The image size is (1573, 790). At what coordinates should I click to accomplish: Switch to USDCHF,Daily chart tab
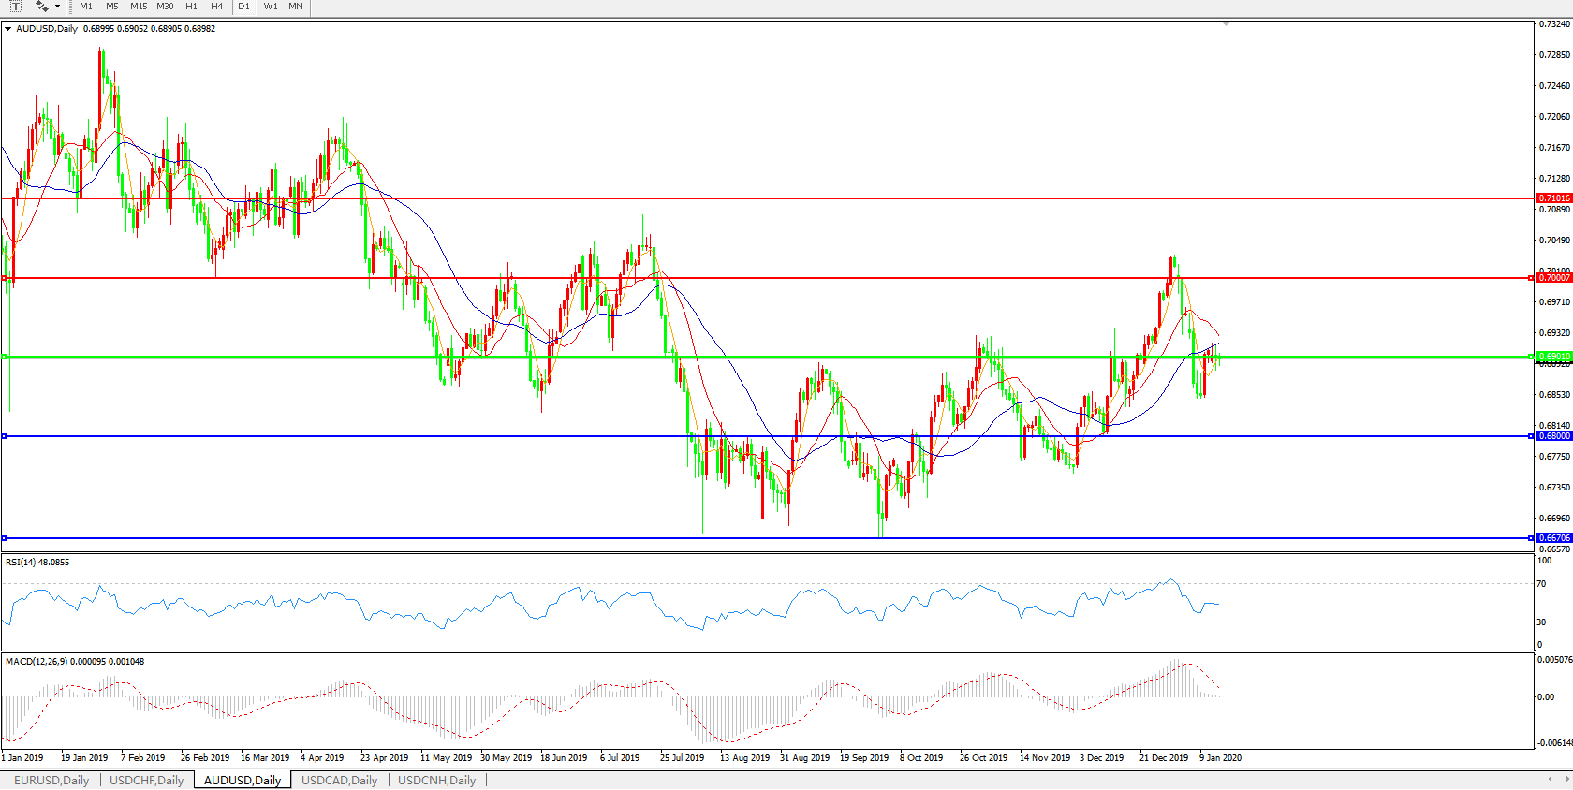pos(147,780)
